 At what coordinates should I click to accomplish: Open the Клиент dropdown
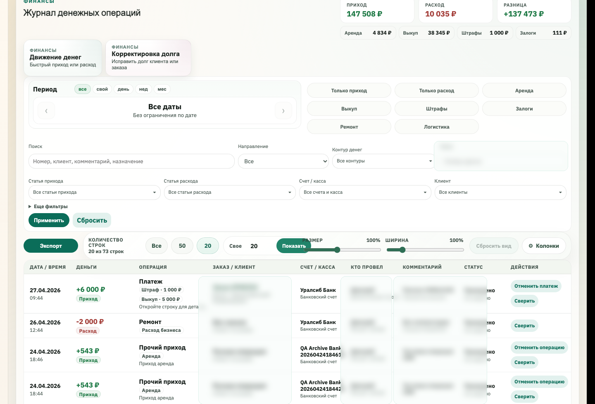[x=500, y=193]
